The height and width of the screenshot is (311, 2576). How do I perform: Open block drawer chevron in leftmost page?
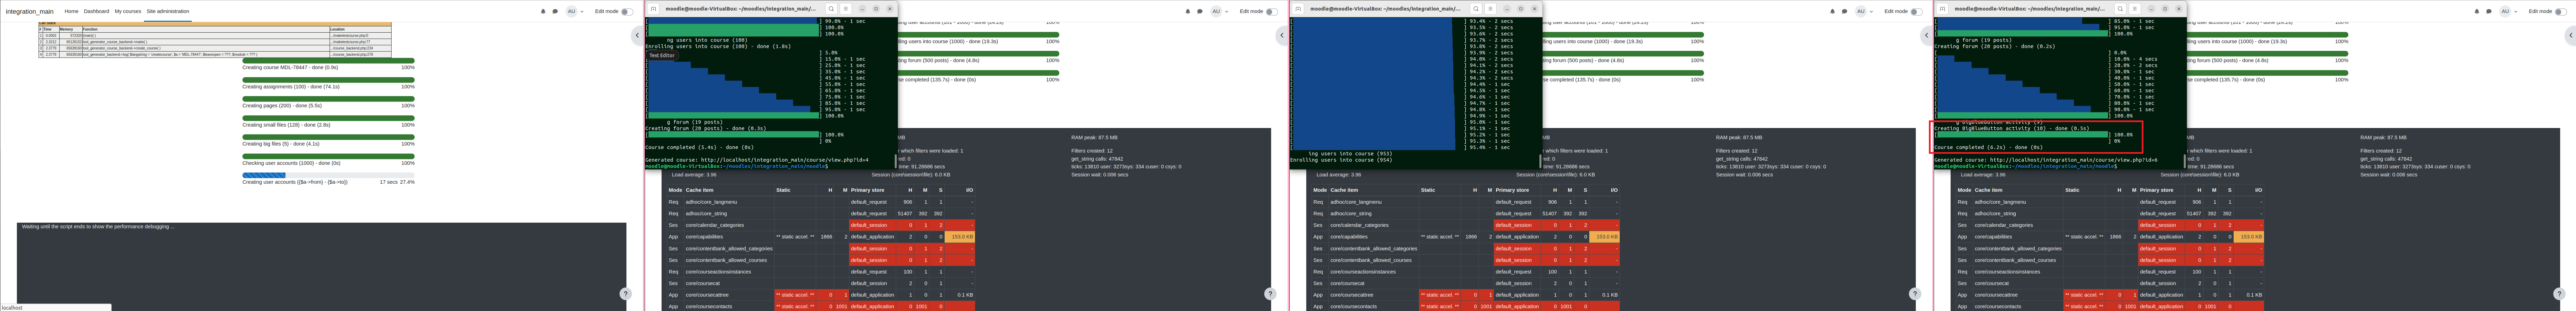tap(637, 35)
